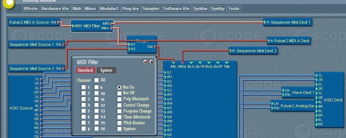Select the Sequencer Midi Dest 1 module
346x138 pixels.
click(288, 22)
